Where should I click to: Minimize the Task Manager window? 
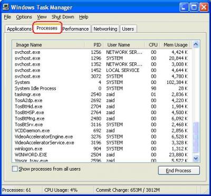pos(184,7)
